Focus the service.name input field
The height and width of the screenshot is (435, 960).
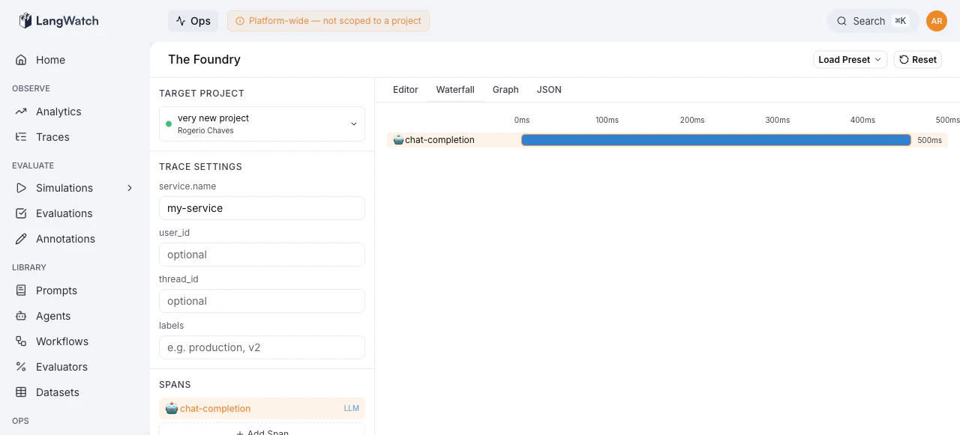(x=262, y=208)
